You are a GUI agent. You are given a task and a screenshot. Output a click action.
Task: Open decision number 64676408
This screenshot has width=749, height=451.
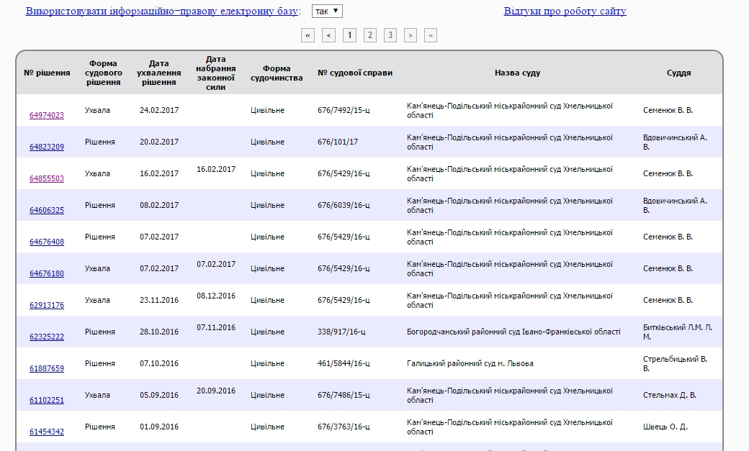click(x=47, y=242)
